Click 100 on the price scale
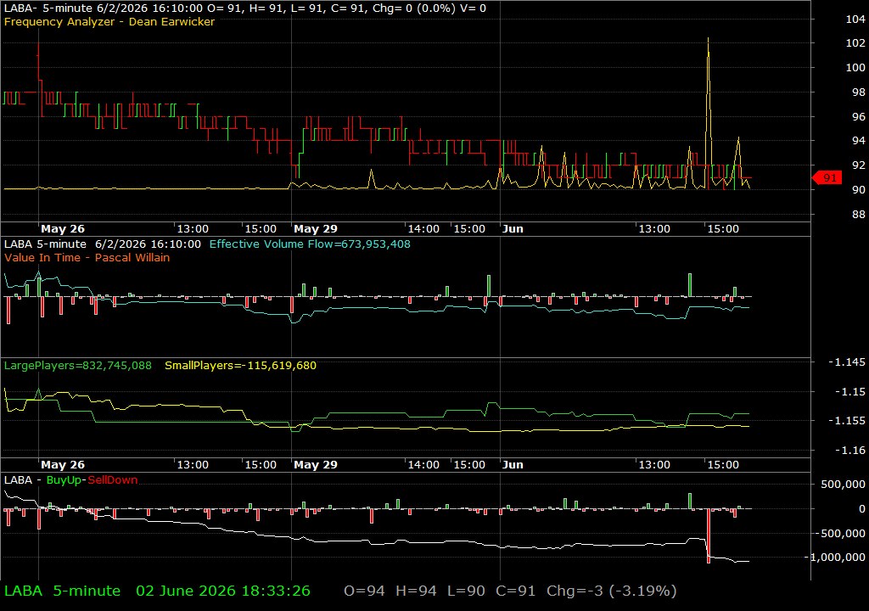The image size is (869, 611). pos(855,68)
